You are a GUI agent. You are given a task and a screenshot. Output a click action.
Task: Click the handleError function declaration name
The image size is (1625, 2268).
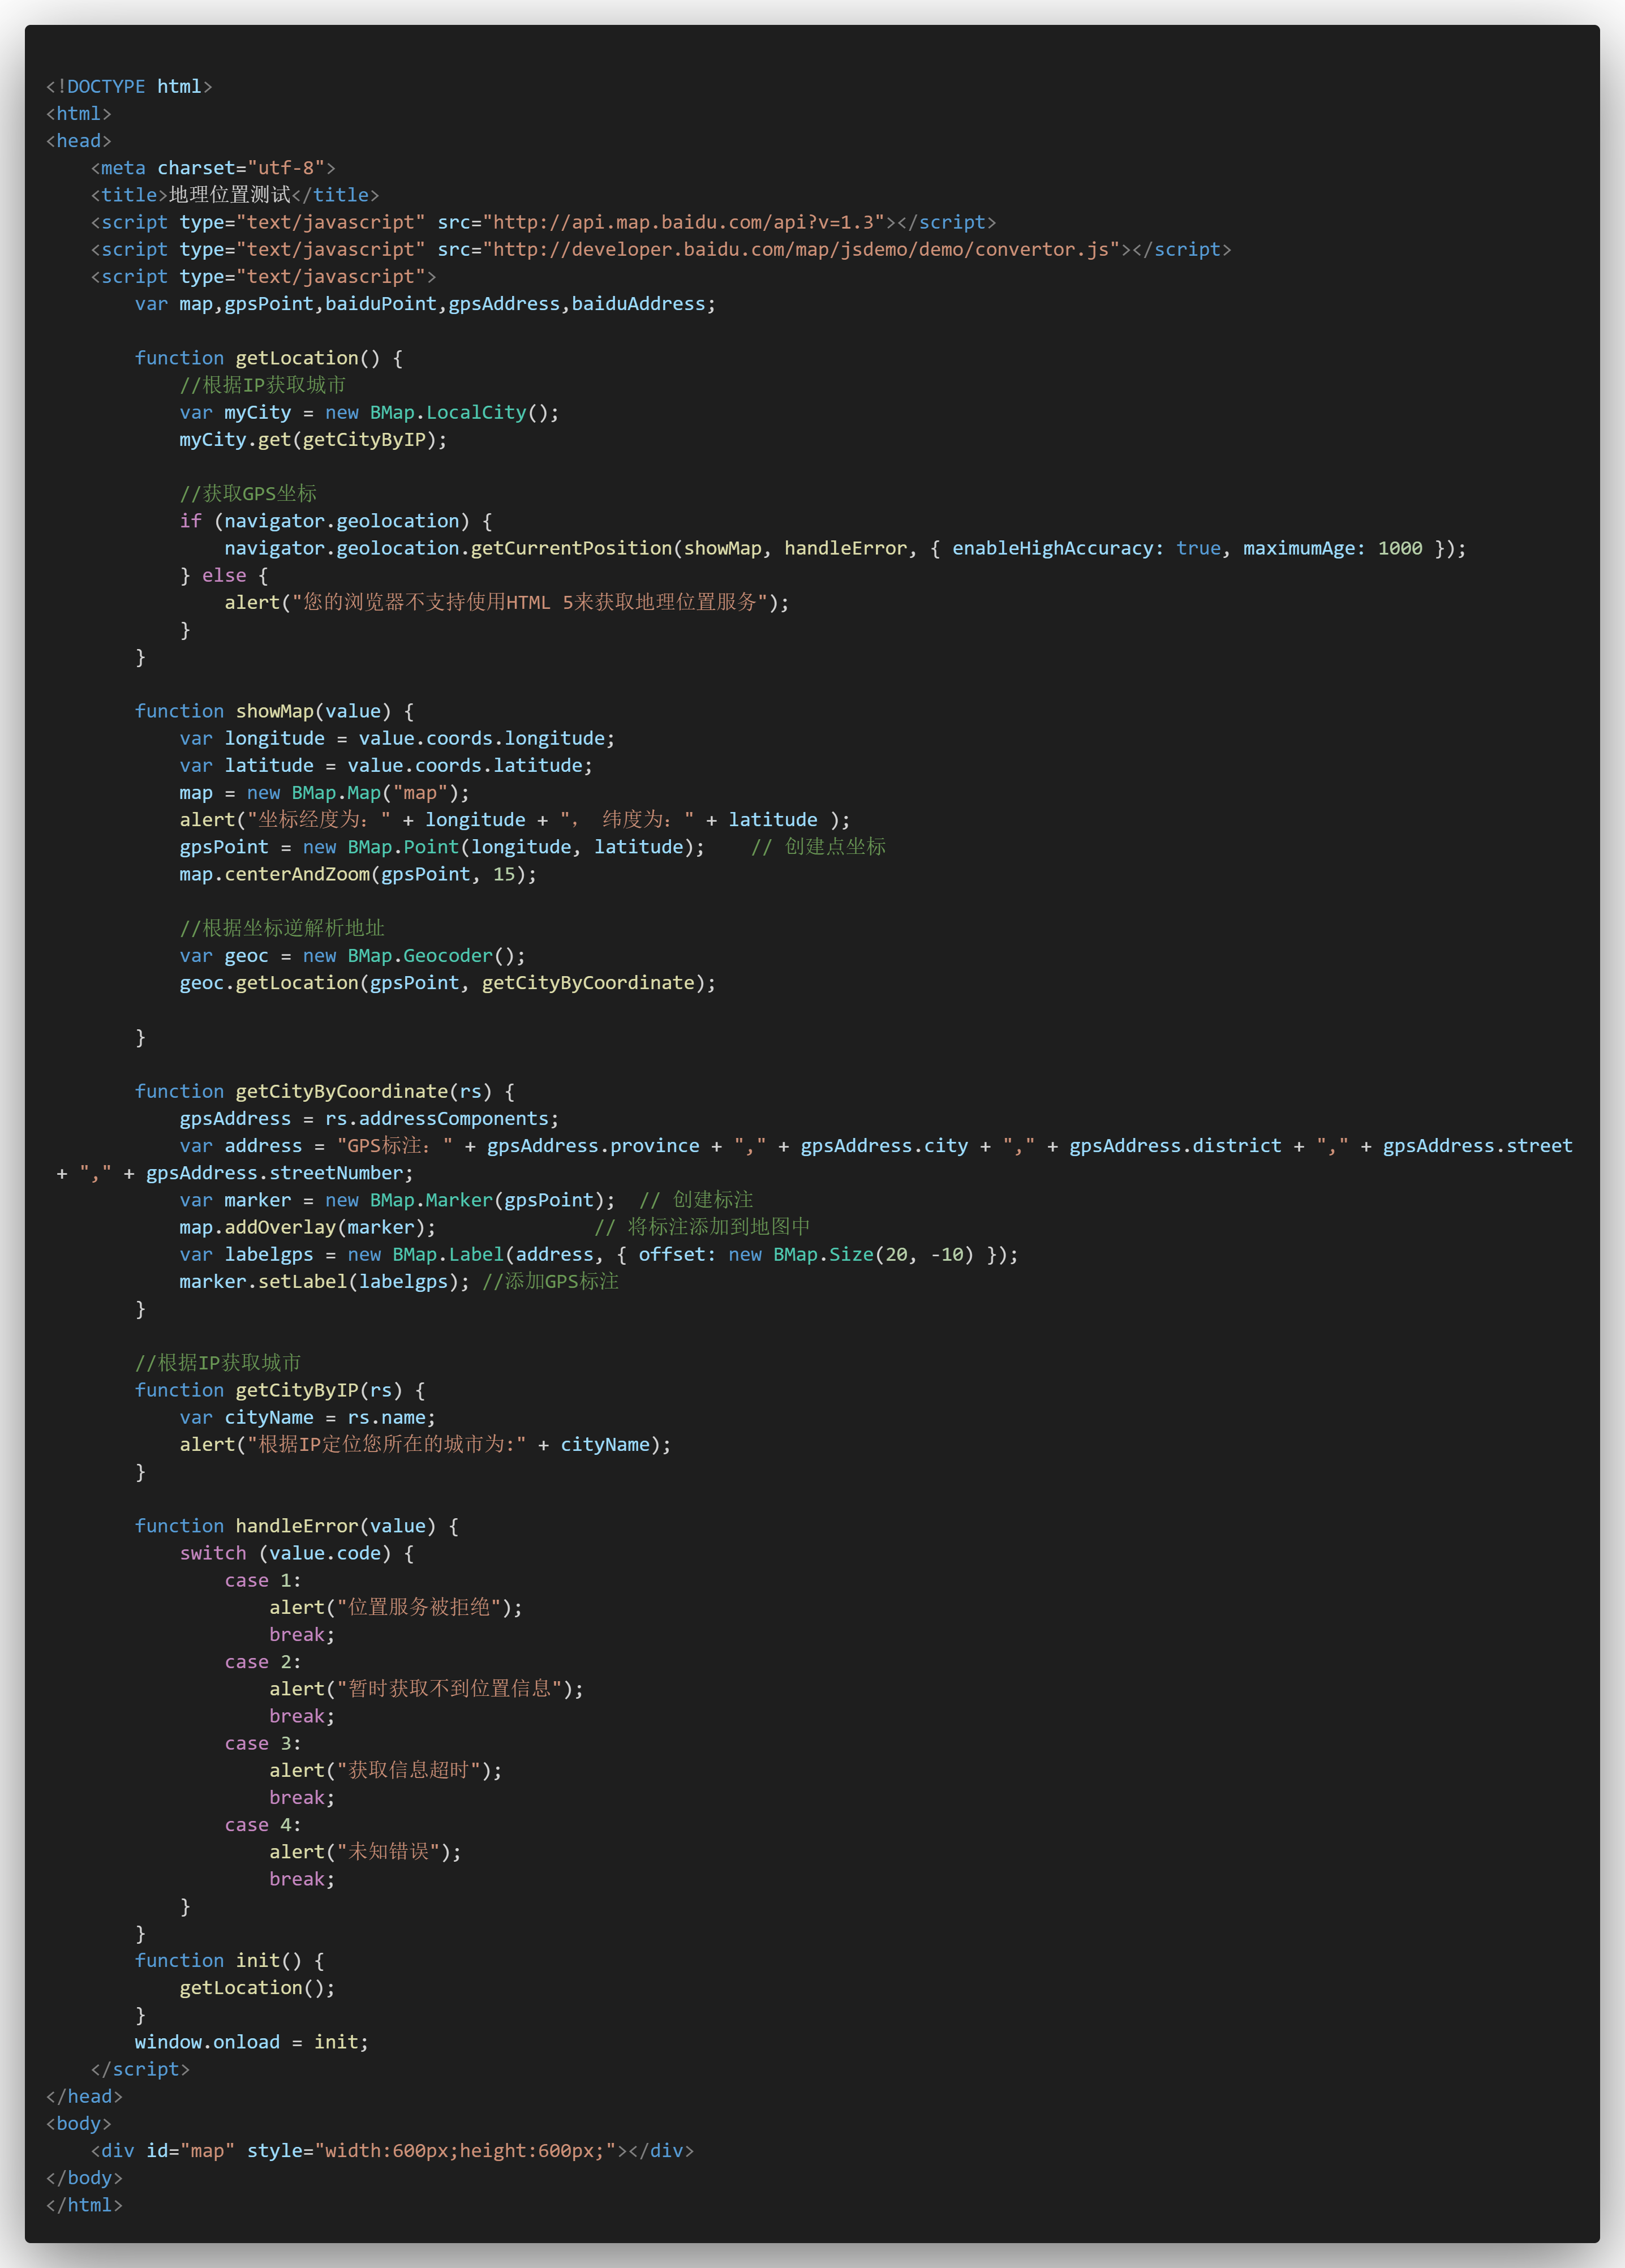(x=296, y=1526)
